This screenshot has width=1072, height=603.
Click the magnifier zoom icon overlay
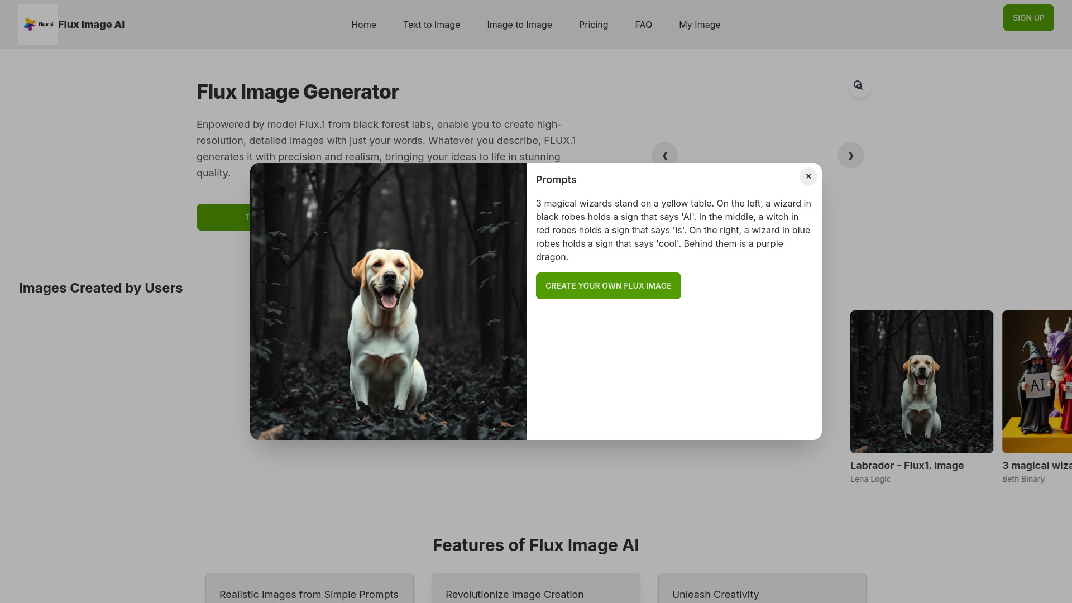click(x=857, y=85)
